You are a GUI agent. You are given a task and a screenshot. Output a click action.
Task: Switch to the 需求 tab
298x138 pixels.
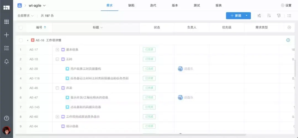[x=110, y=6]
